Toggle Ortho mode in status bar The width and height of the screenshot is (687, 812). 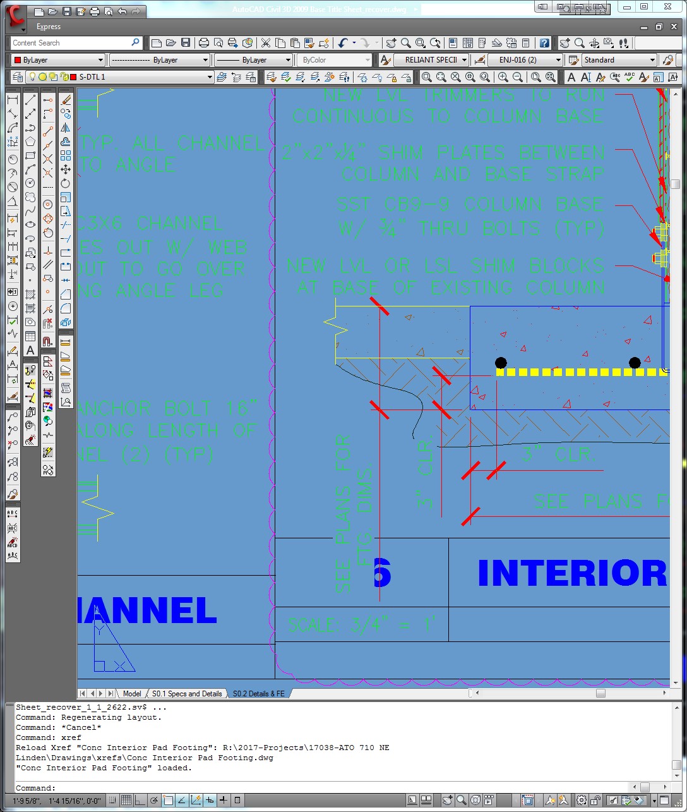coord(140,800)
